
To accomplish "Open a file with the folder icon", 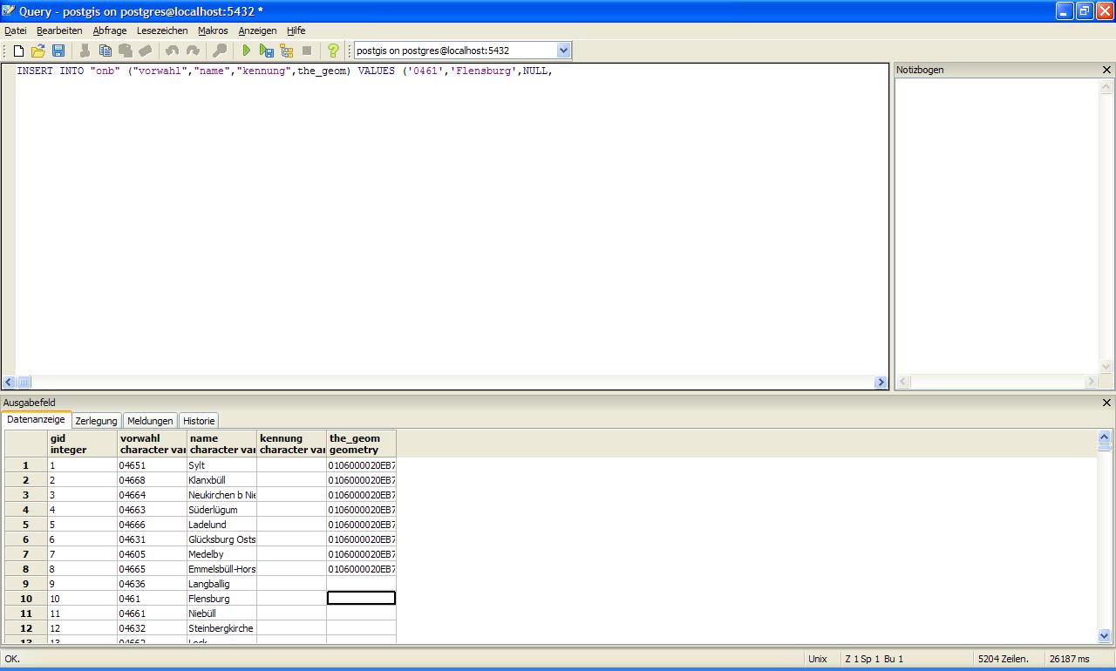I will click(37, 51).
